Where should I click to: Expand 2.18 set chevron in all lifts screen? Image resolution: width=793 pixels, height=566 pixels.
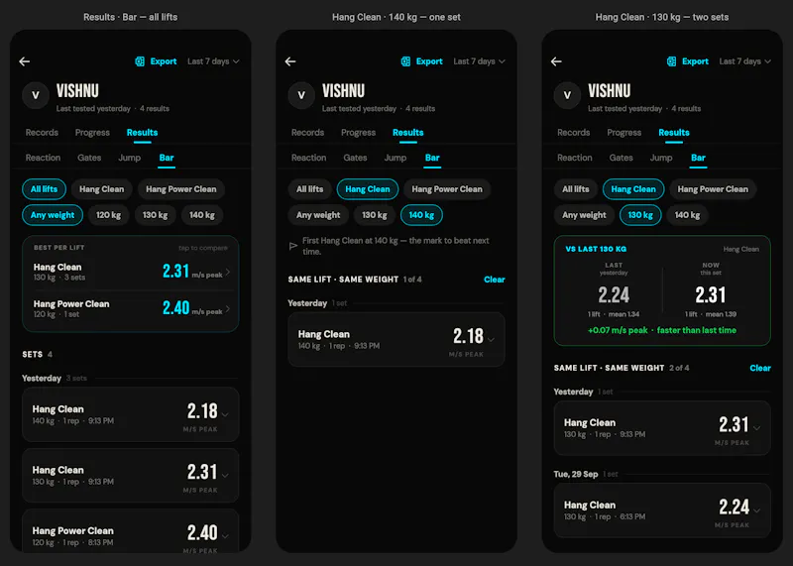(x=225, y=414)
